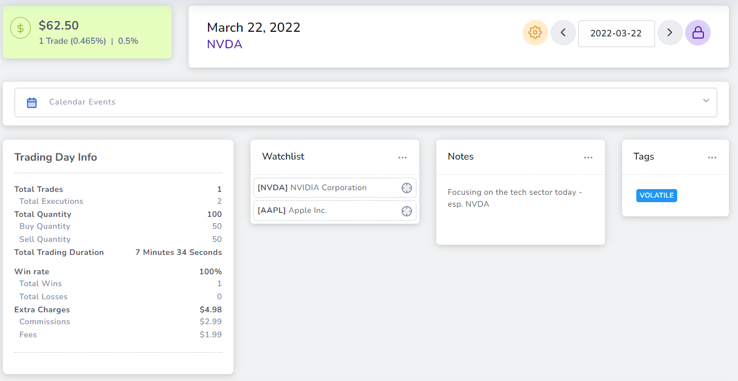Click the $62.50 profit amount
Image resolution: width=738 pixels, height=381 pixels.
coord(59,26)
